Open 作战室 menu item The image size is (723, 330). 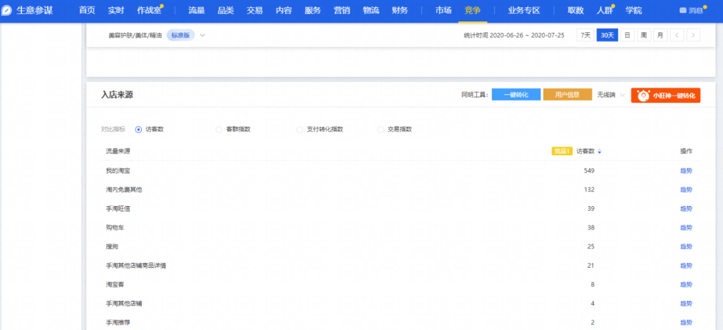[149, 11]
